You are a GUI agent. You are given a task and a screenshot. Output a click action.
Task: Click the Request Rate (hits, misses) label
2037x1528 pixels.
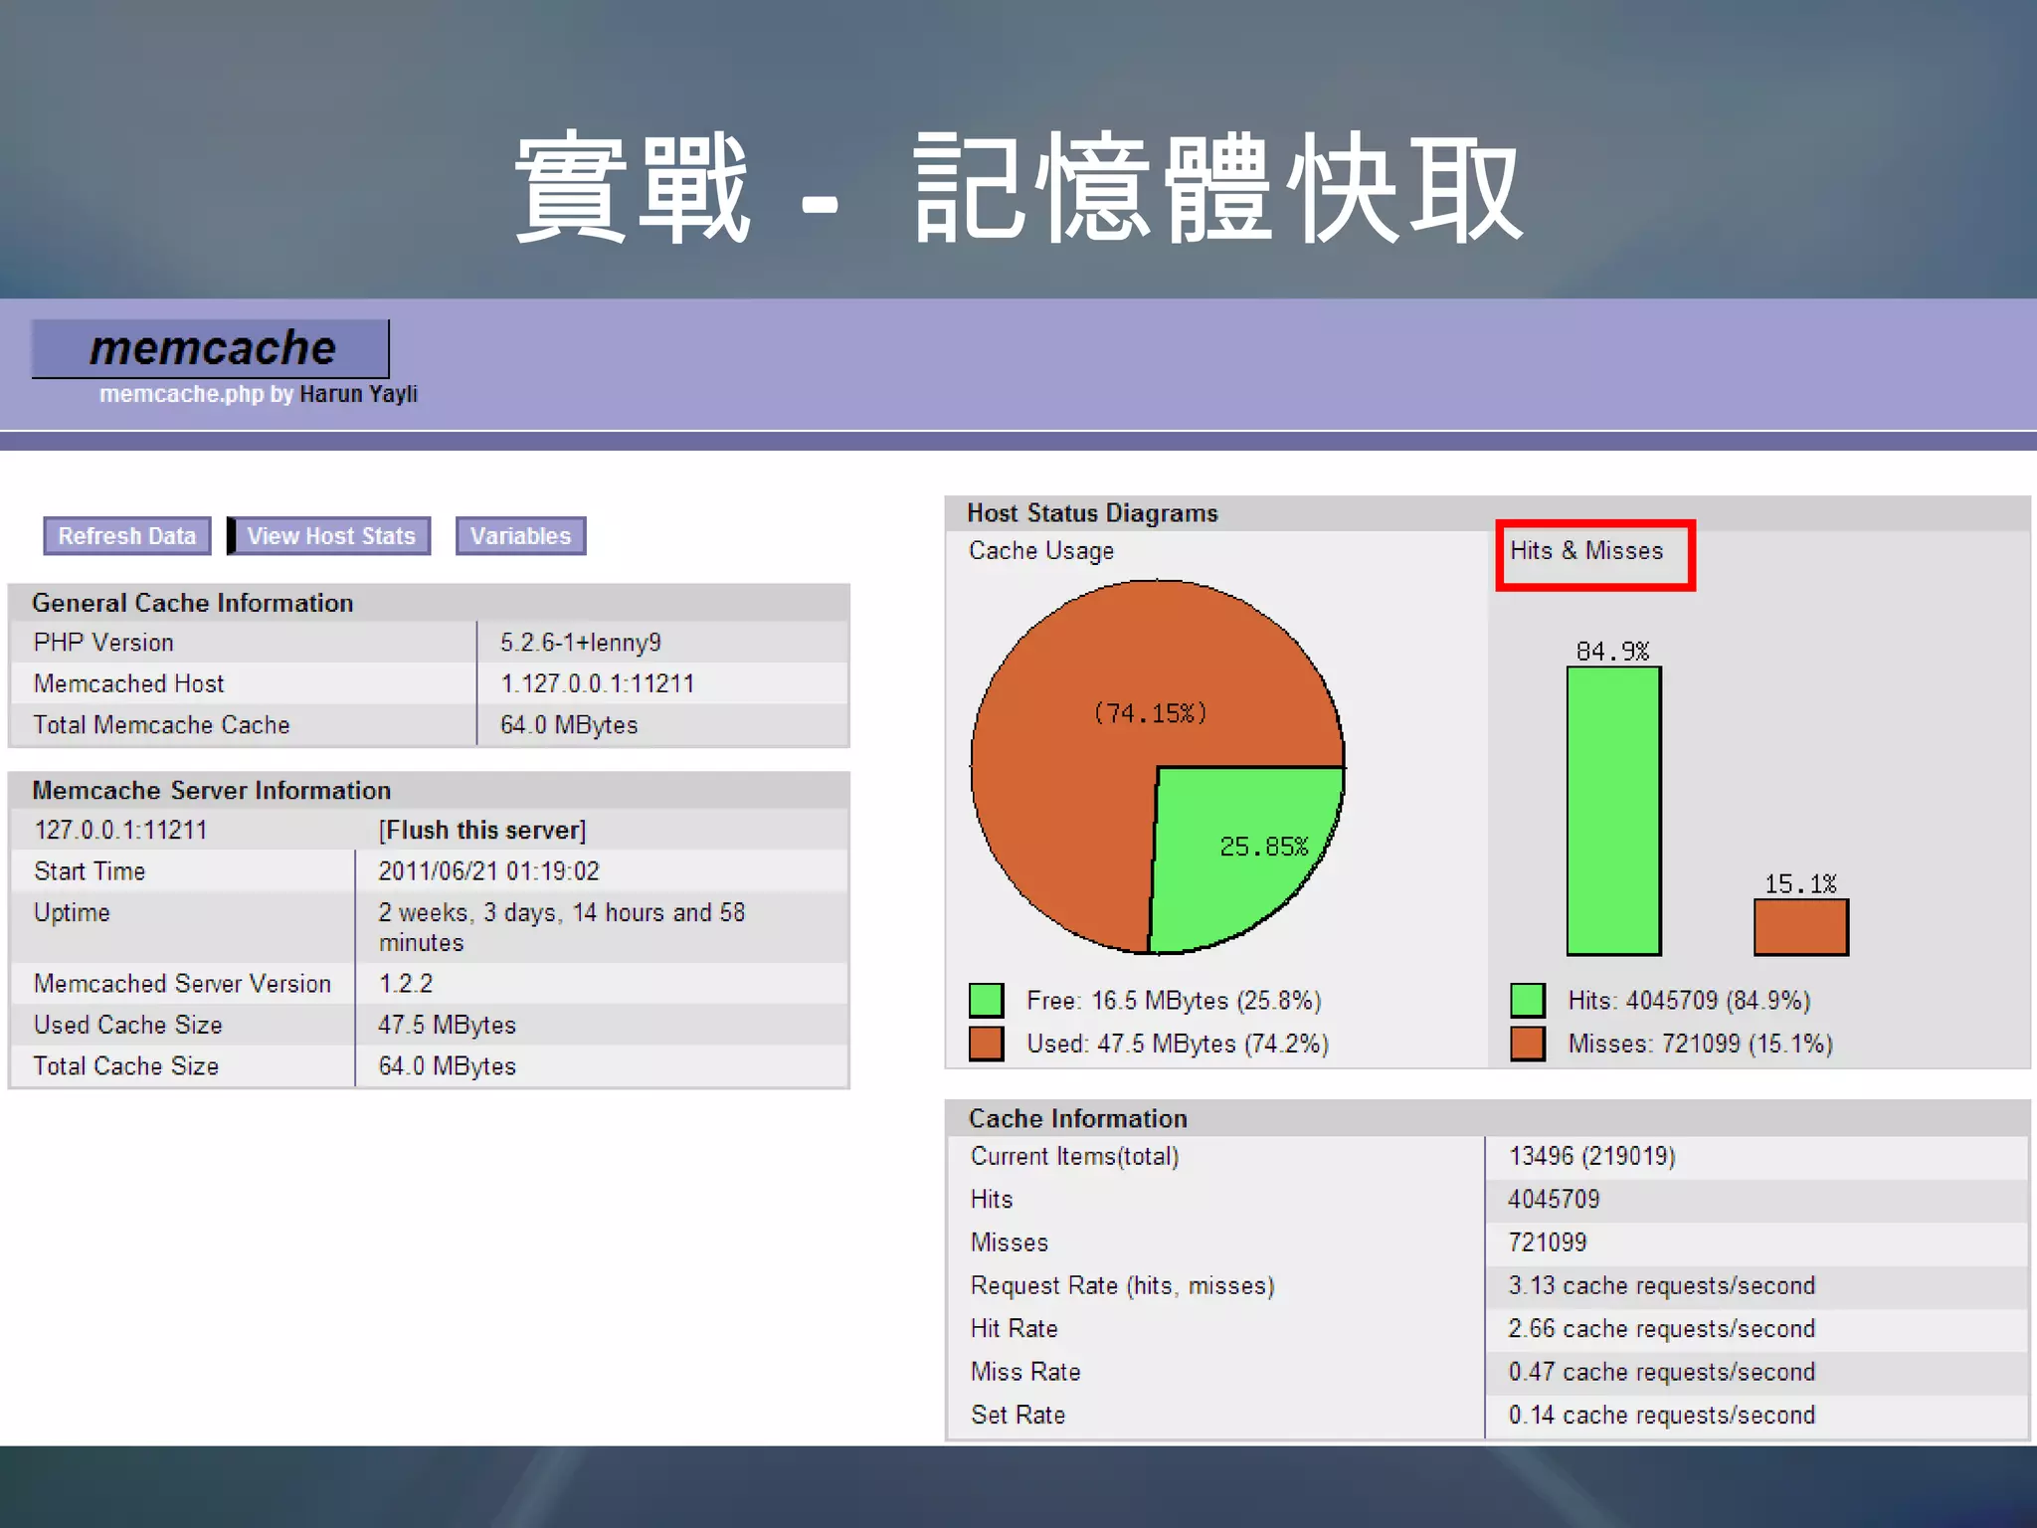[1122, 1285]
